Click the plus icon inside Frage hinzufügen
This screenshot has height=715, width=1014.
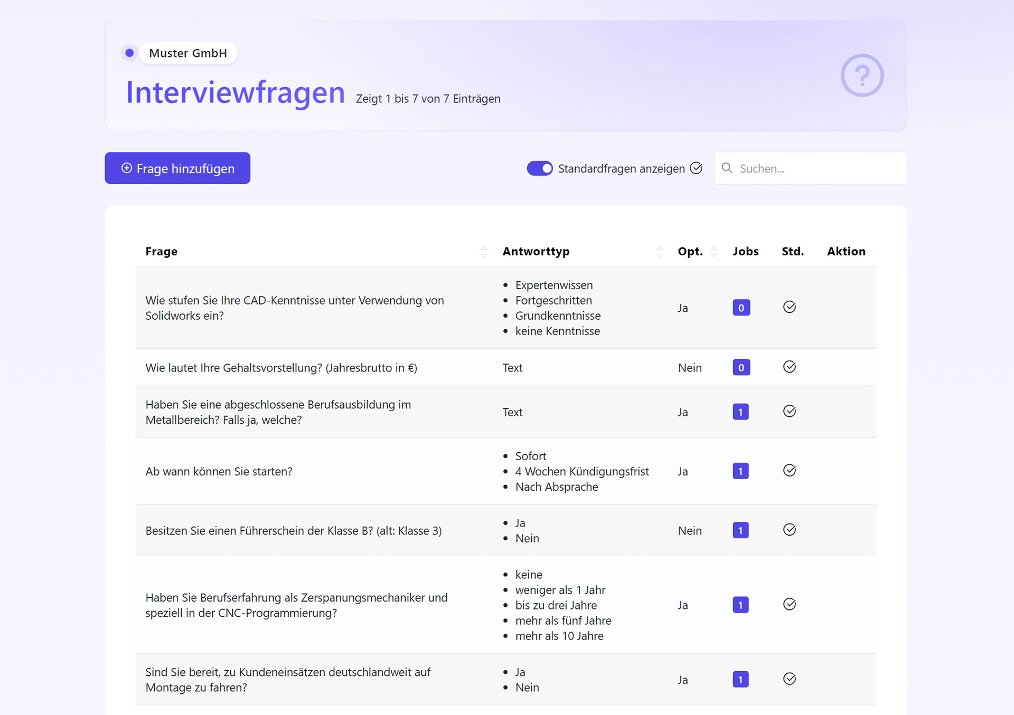point(126,168)
